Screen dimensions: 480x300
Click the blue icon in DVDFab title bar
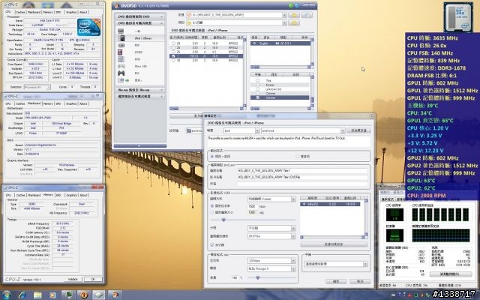(x=297, y=5)
